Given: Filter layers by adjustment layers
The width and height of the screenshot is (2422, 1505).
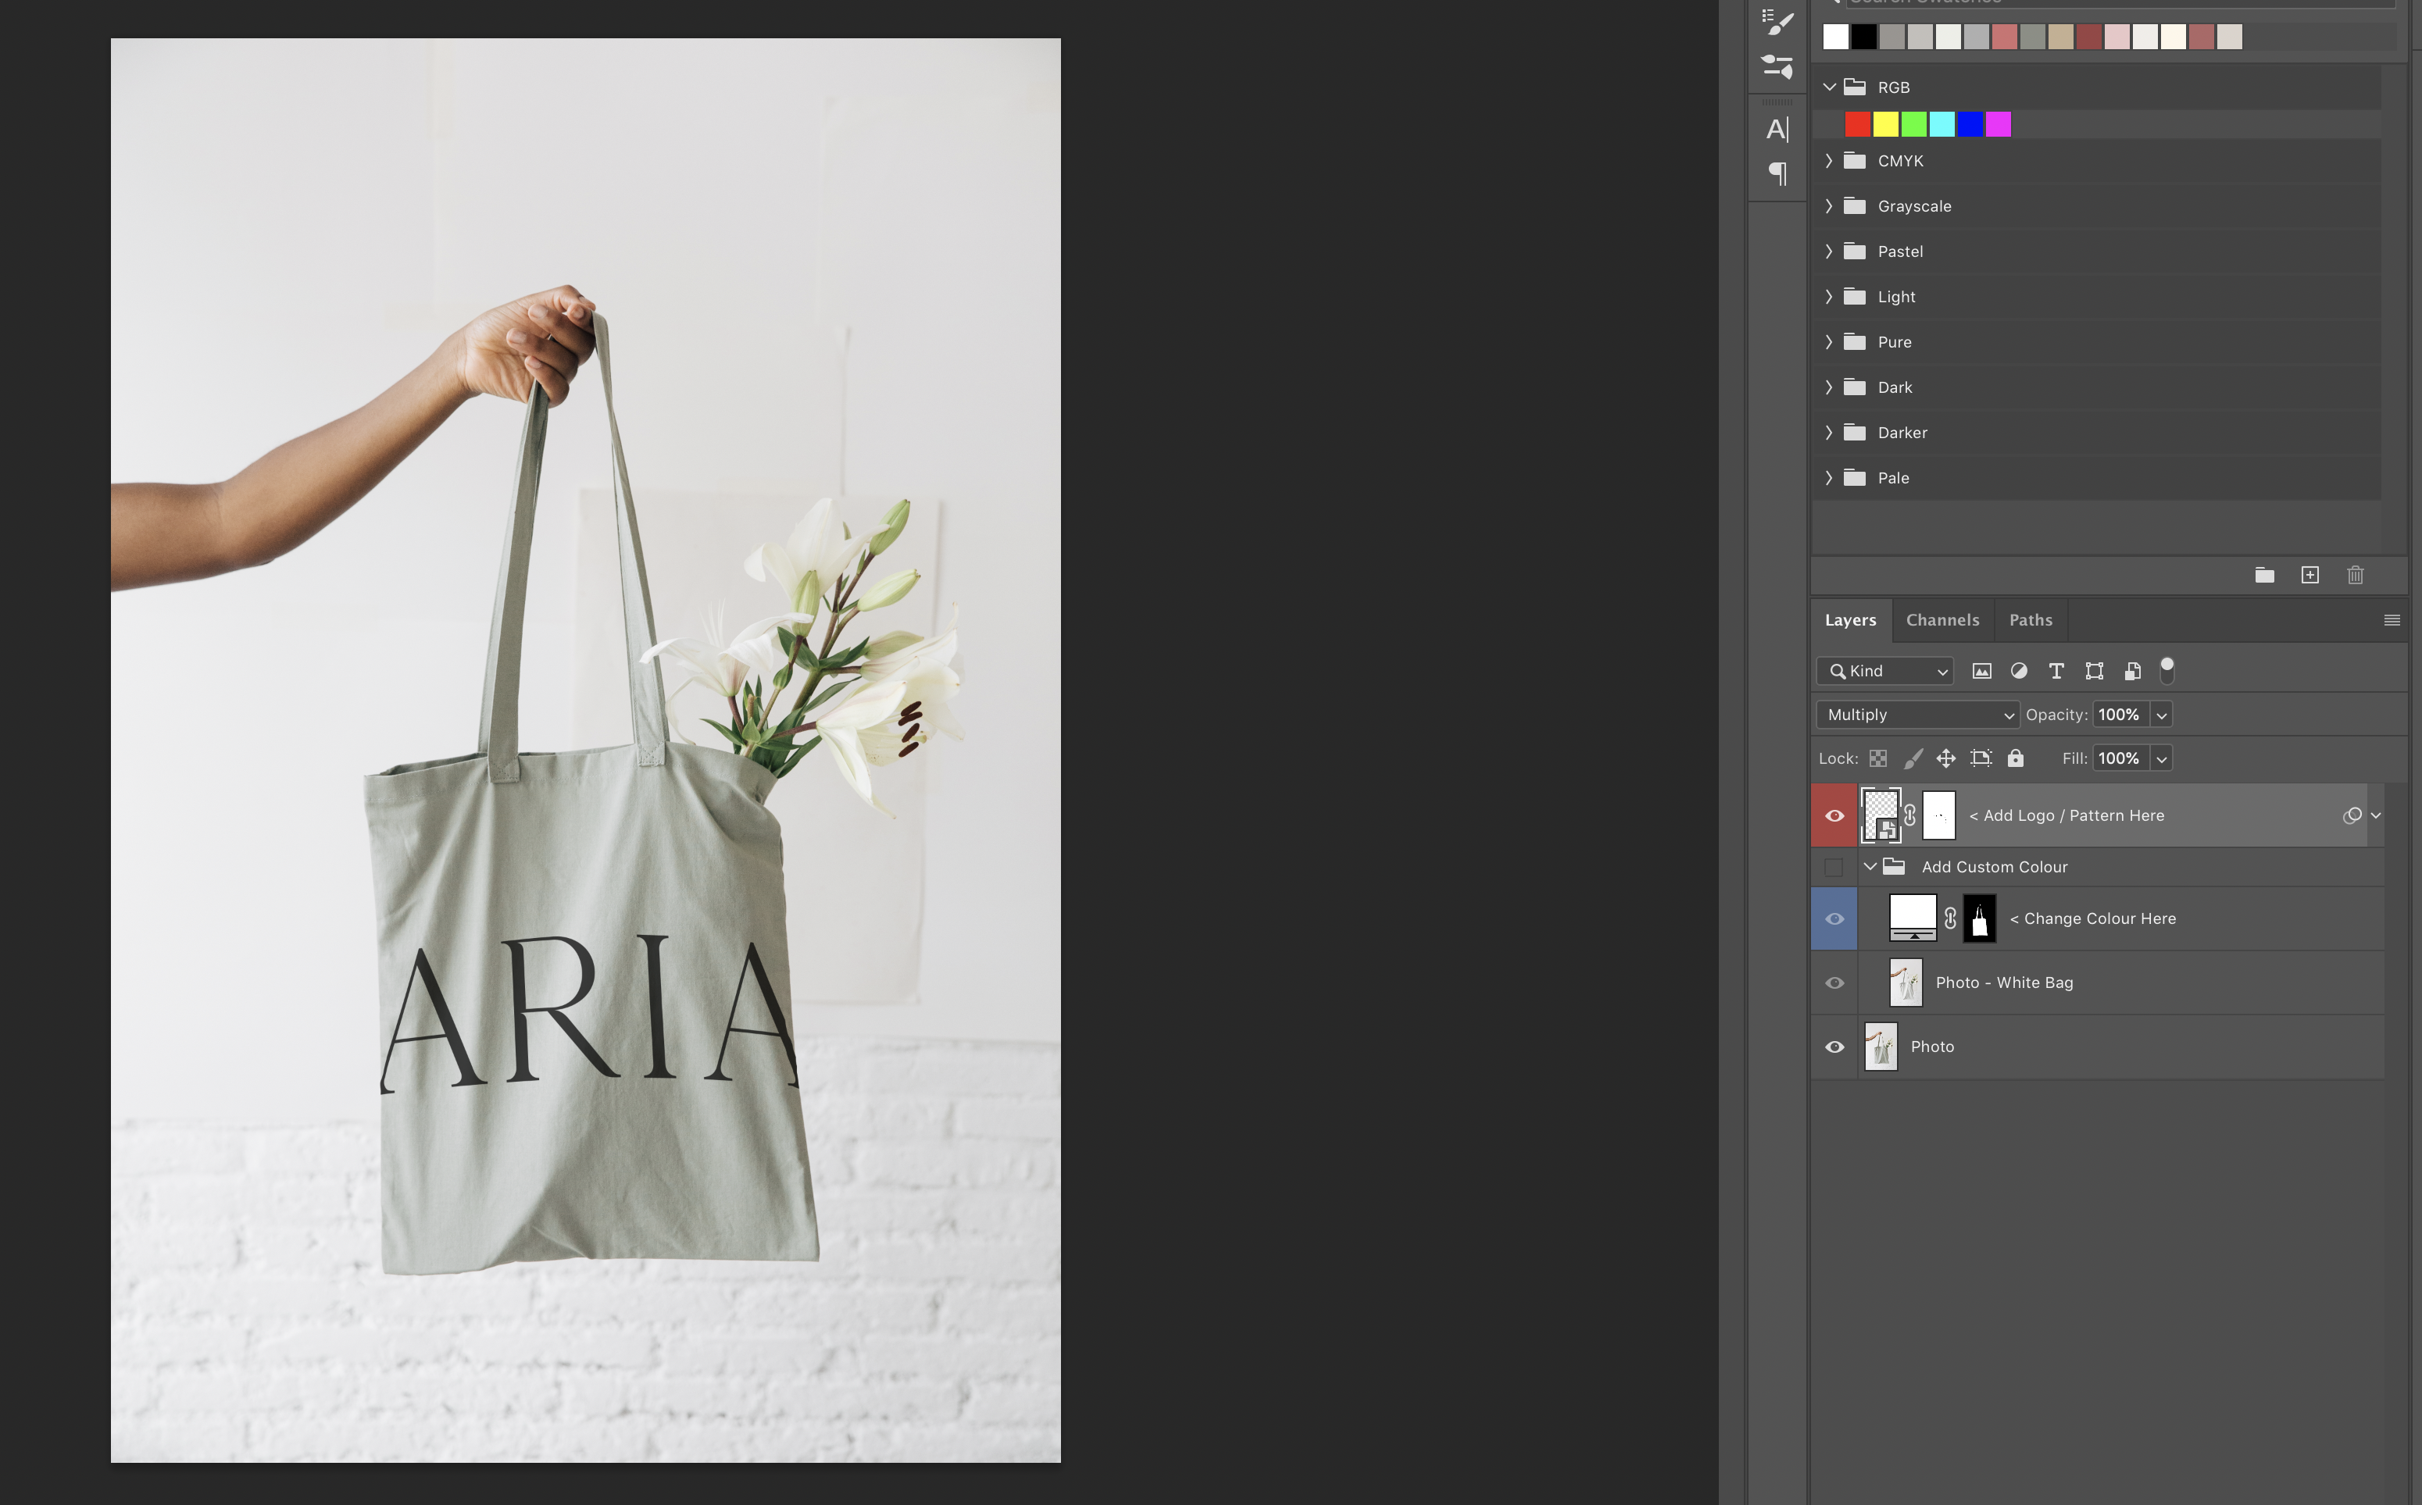Looking at the screenshot, I should (x=2018, y=671).
